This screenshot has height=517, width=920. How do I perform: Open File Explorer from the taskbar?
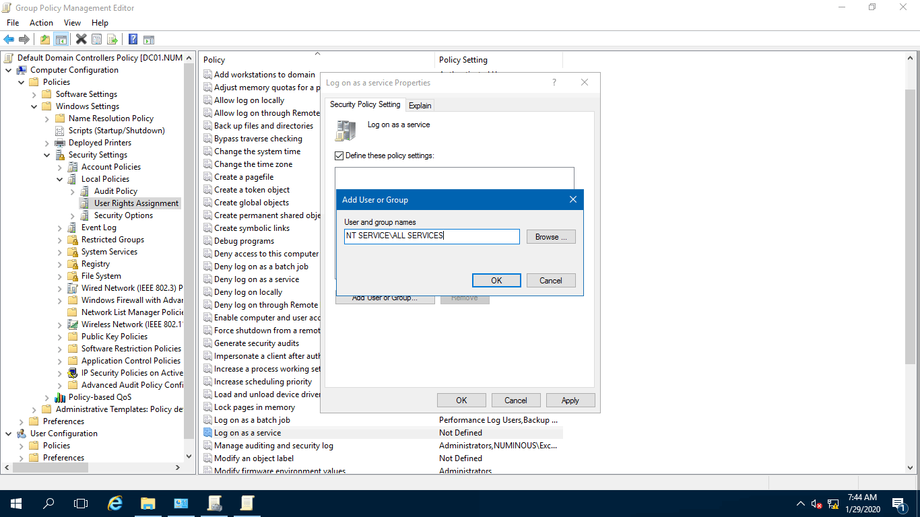(147, 504)
